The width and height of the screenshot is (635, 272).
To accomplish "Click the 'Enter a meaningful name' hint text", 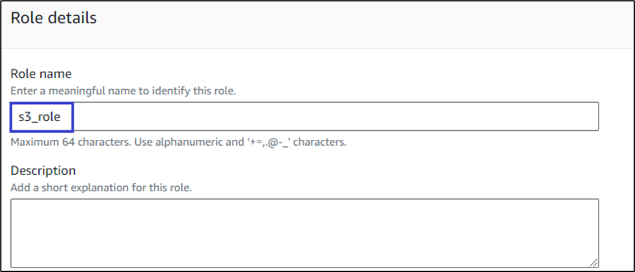I will tap(123, 90).
